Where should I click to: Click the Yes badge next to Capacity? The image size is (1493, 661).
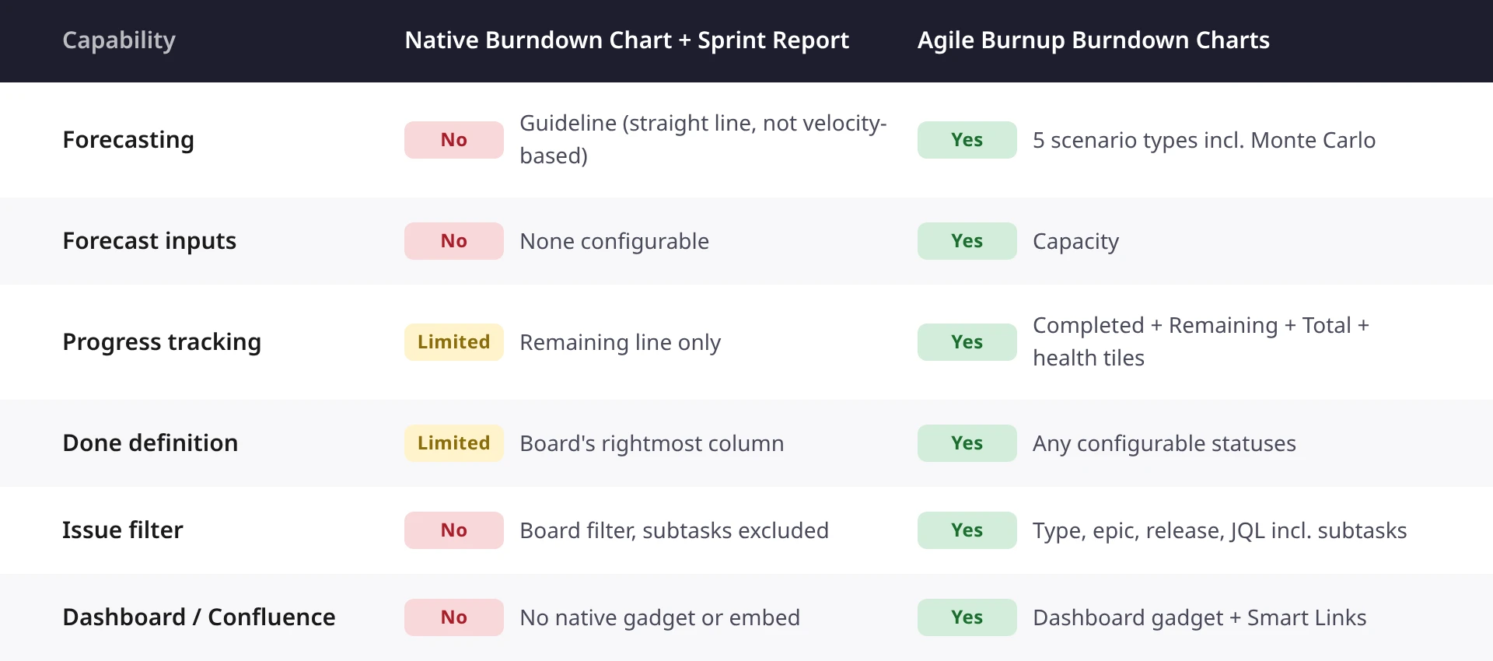pyautogui.click(x=967, y=241)
